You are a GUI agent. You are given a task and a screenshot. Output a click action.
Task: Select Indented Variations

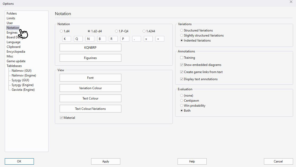point(195,40)
